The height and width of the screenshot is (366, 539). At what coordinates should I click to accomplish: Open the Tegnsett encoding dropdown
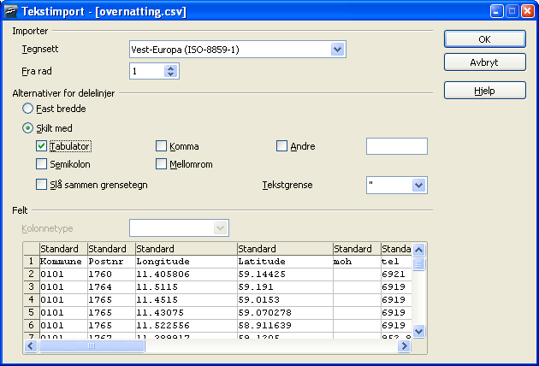click(337, 49)
